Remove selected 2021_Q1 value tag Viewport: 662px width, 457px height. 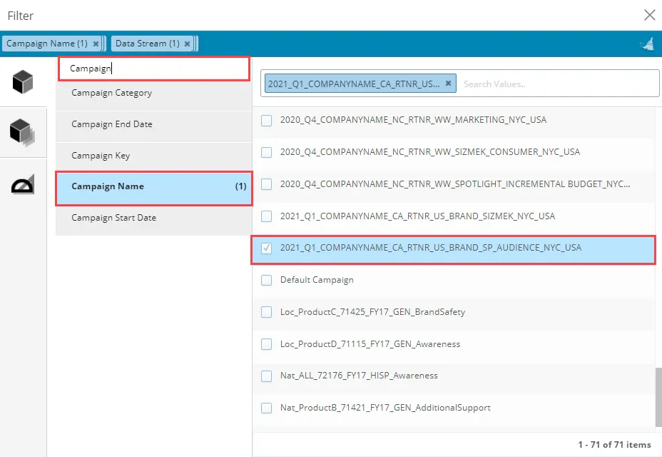[x=448, y=84]
